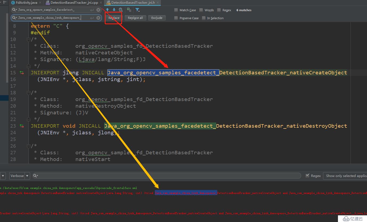
Task: Collapse the comment block at line 18
Action: pyautogui.click(x=29, y=93)
